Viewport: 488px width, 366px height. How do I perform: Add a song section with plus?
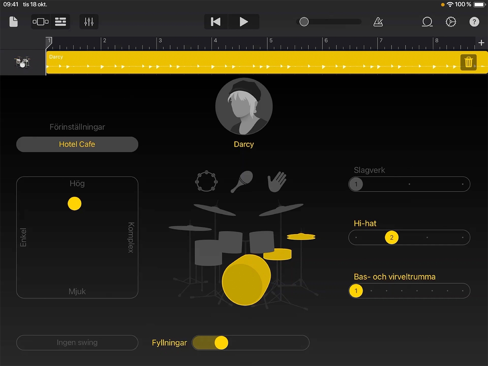pyautogui.click(x=481, y=43)
